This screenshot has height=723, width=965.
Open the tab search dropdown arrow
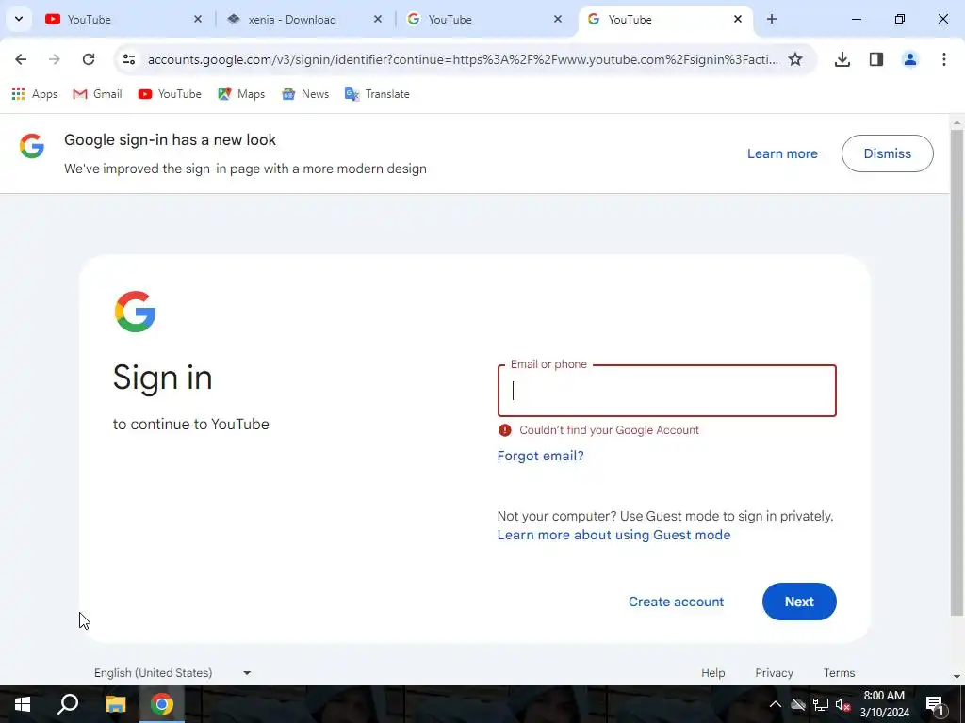(x=19, y=19)
